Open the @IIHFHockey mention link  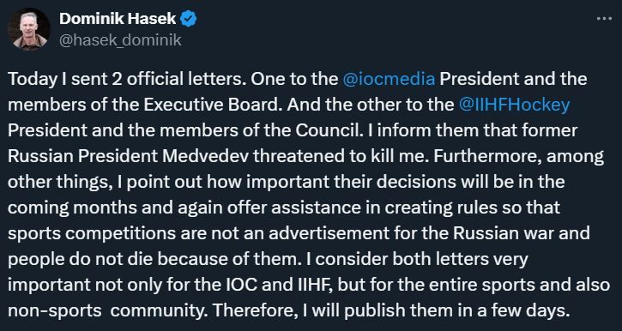click(514, 105)
